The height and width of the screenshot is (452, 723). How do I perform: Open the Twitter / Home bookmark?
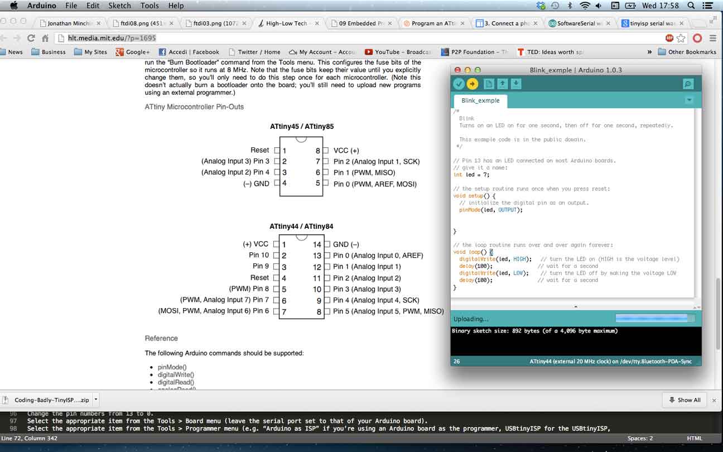pos(254,52)
